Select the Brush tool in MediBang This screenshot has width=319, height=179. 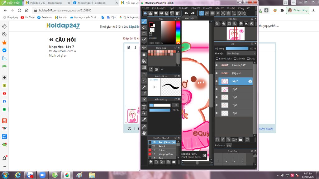coord(144,21)
